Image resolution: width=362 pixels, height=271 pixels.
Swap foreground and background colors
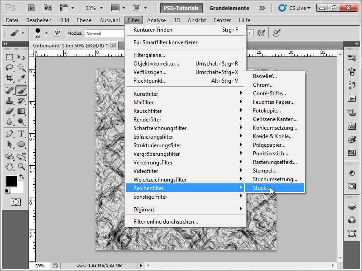click(x=22, y=177)
